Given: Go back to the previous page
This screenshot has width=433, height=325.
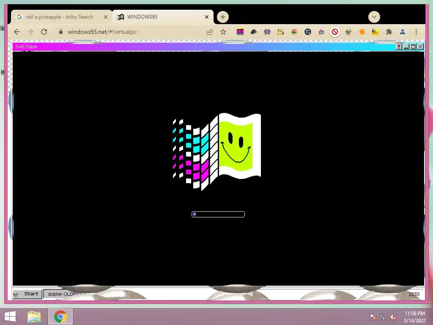Looking at the screenshot, I should click(x=17, y=32).
